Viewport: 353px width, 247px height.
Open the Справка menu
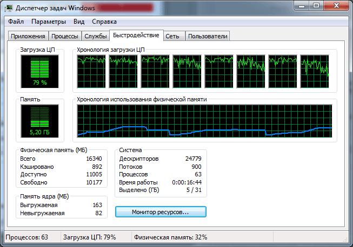coord(104,22)
